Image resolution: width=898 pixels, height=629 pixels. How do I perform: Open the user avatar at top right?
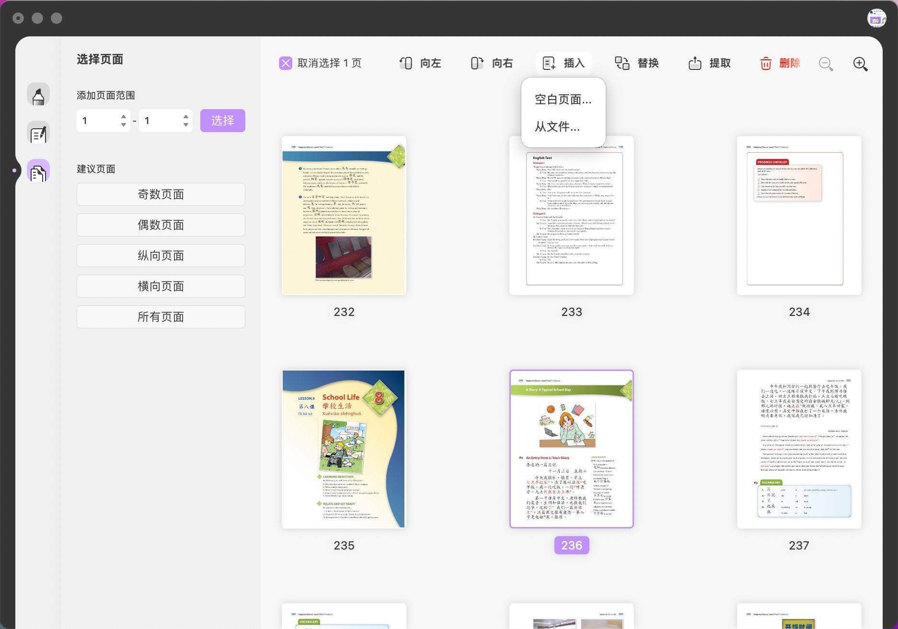point(876,18)
